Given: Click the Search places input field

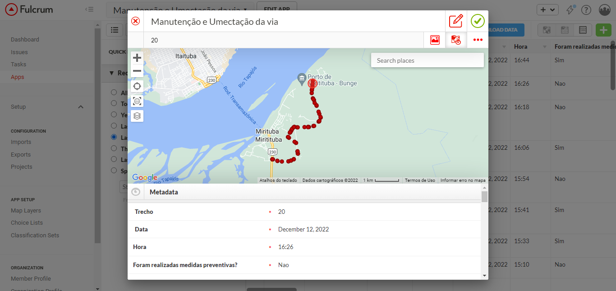Looking at the screenshot, I should (427, 60).
